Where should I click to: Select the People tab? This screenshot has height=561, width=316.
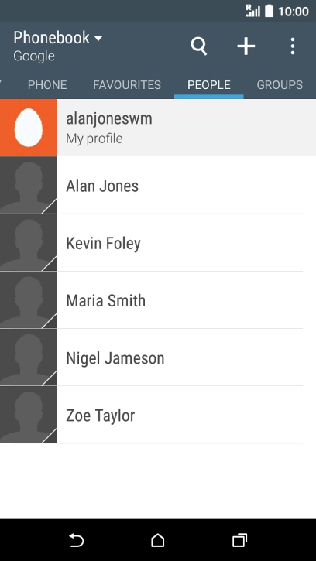tap(209, 85)
